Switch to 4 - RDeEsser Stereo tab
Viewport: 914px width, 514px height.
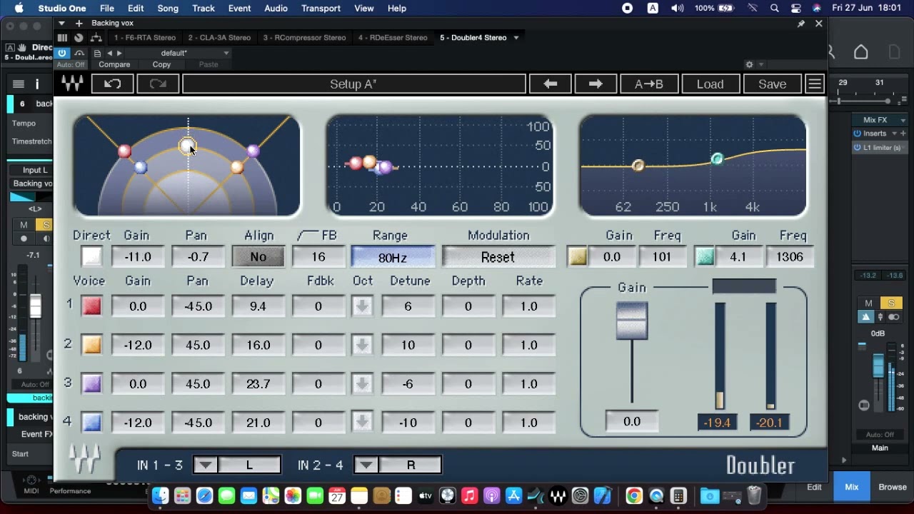[393, 38]
